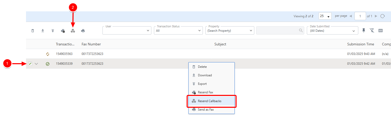Select Resend Callbacks from context menu
The image size is (391, 115).
coord(210,101)
